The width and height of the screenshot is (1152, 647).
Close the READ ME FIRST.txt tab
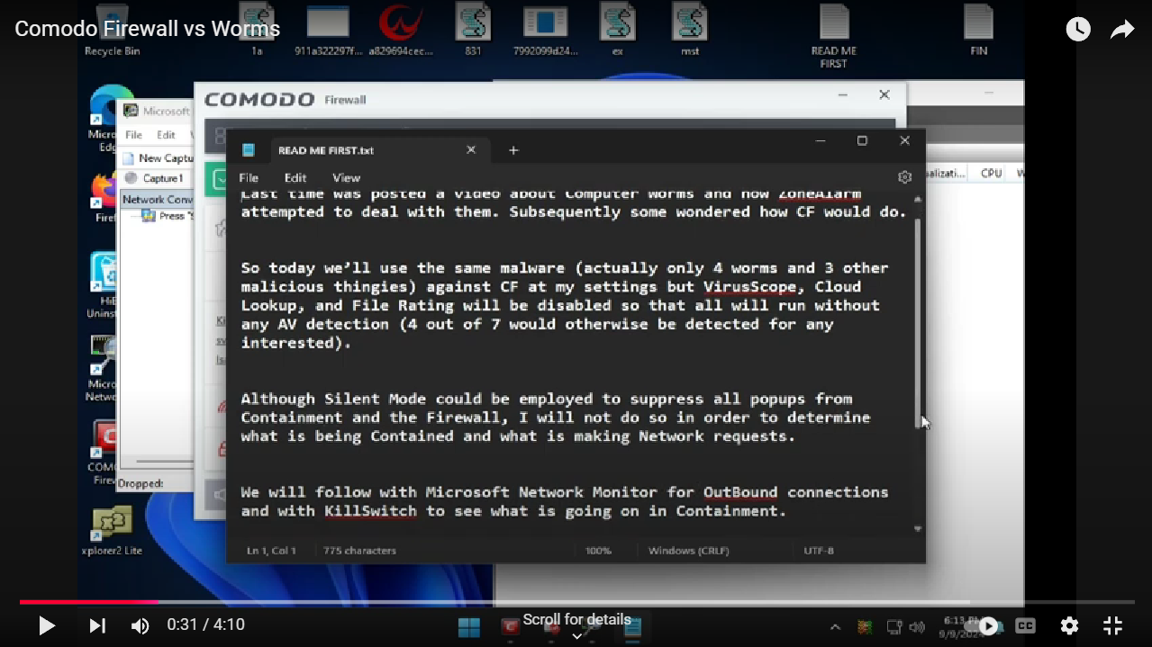[x=471, y=150]
